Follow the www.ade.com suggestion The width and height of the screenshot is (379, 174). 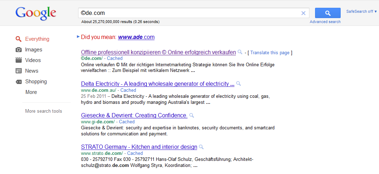pos(136,37)
